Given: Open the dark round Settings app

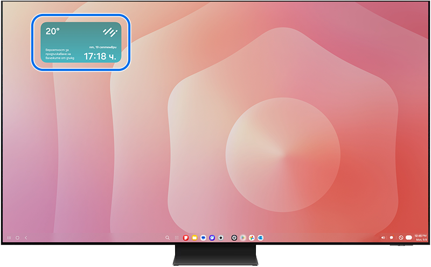Looking at the screenshot, I should pos(234,237).
